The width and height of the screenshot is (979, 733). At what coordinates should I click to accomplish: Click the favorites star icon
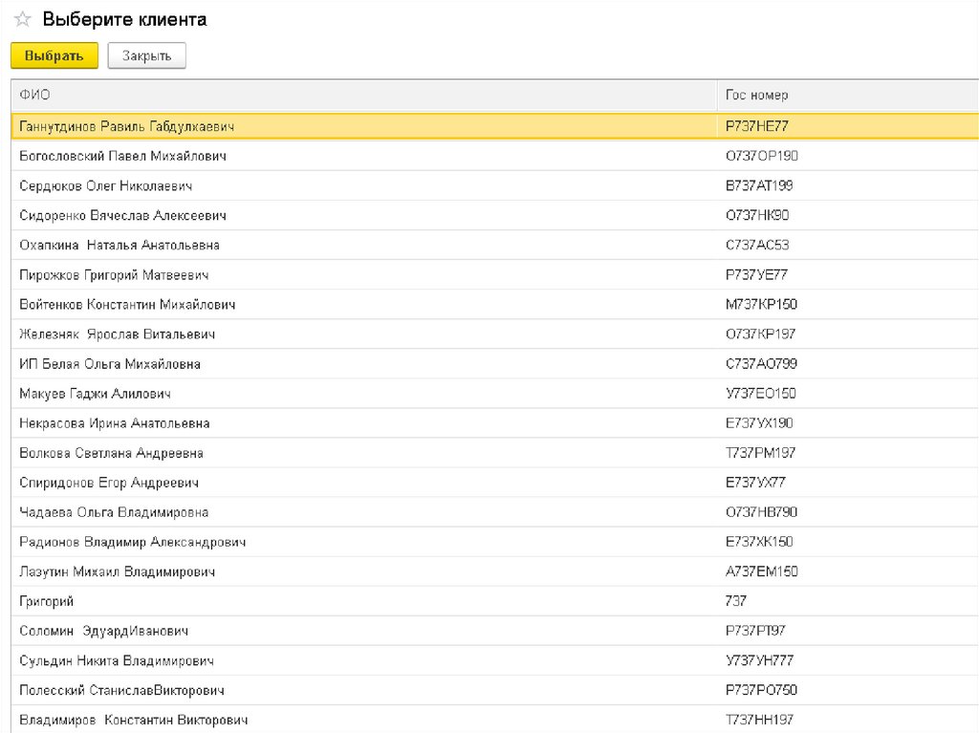[22, 20]
